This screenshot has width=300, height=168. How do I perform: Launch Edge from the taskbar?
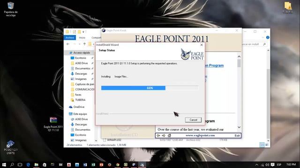pos(28,165)
